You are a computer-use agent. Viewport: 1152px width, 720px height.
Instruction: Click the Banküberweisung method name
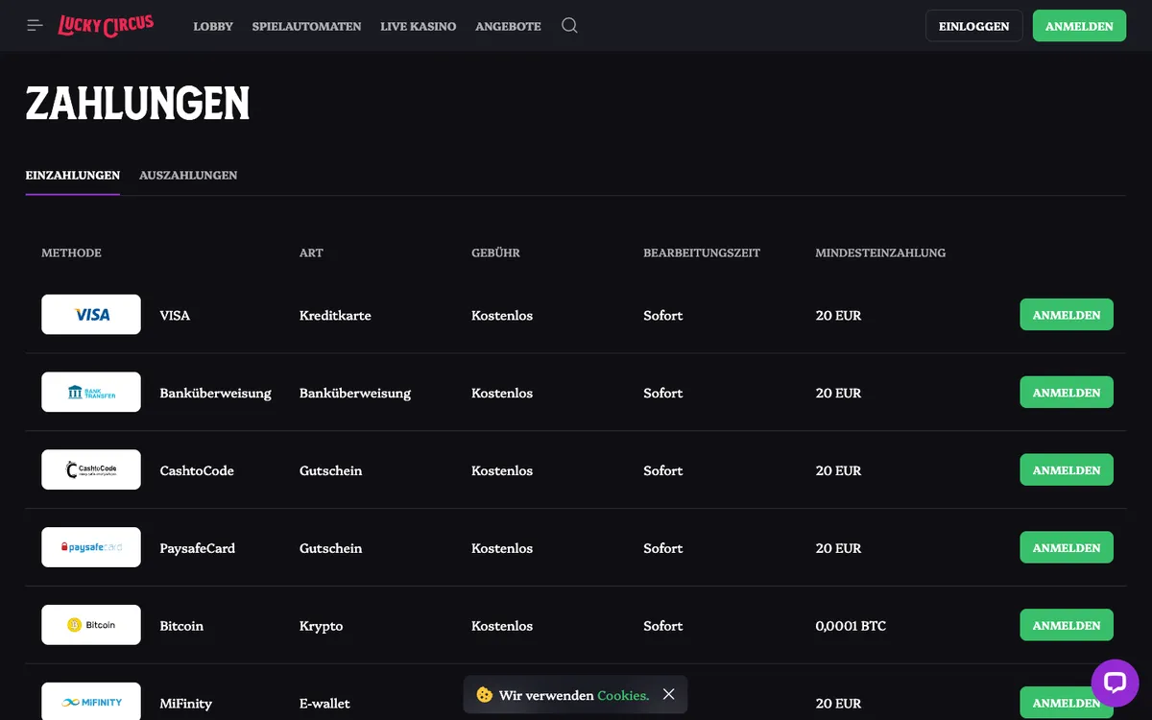tap(216, 393)
